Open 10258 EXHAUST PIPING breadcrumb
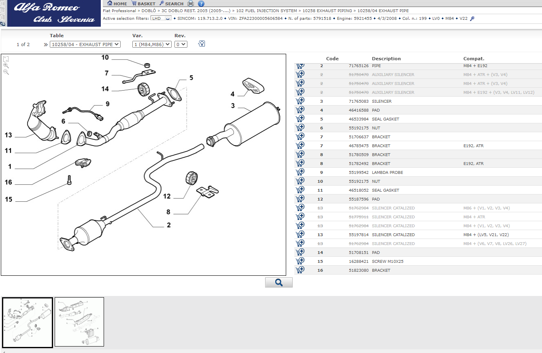 point(327,11)
